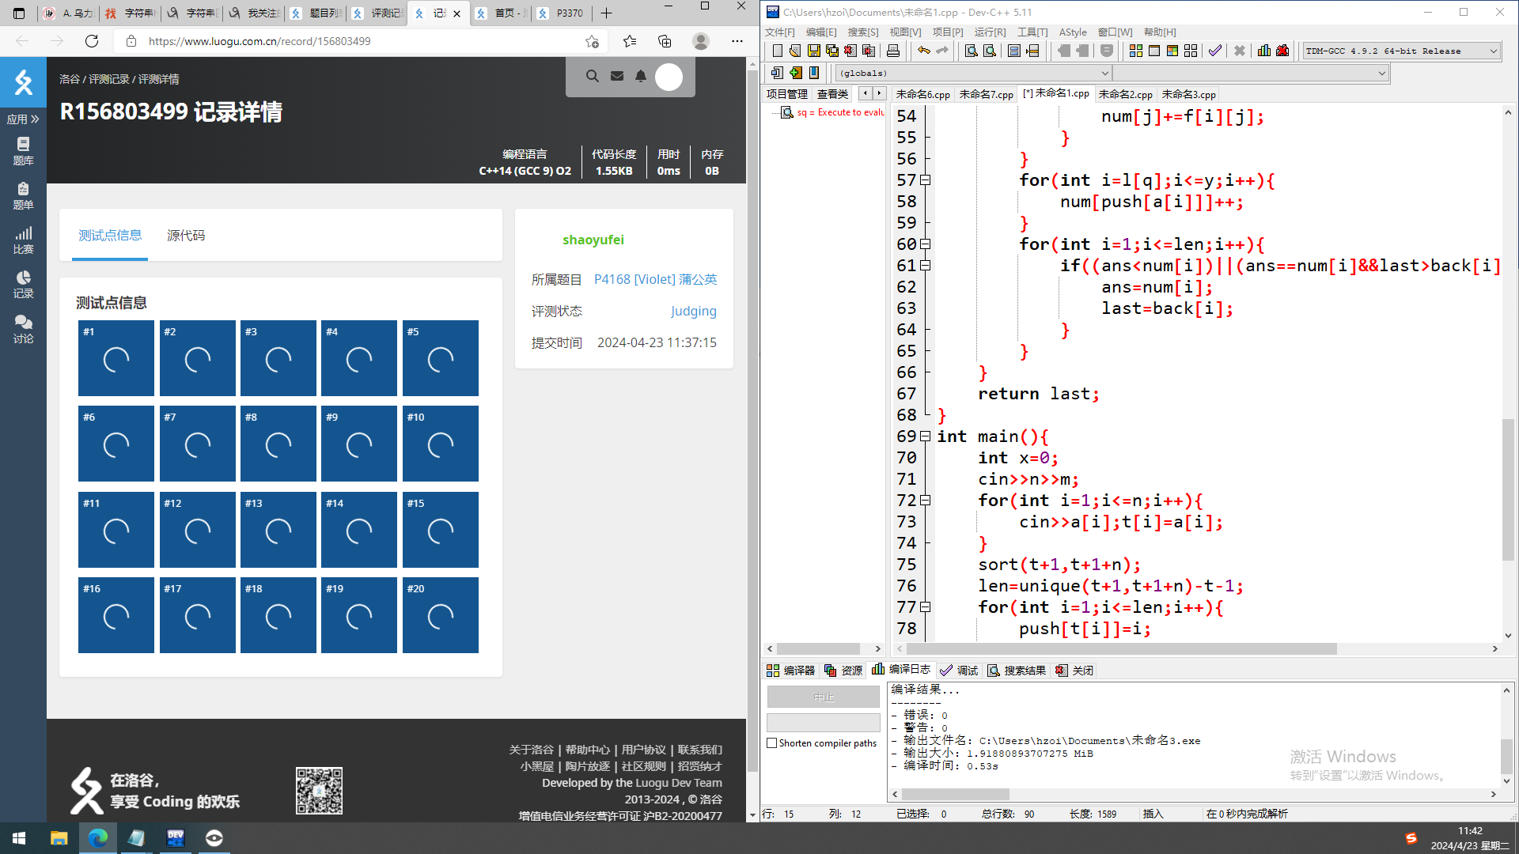The image size is (1519, 854).
Task: Click the Print icon in Dev-C++ toolbar
Action: point(893,51)
